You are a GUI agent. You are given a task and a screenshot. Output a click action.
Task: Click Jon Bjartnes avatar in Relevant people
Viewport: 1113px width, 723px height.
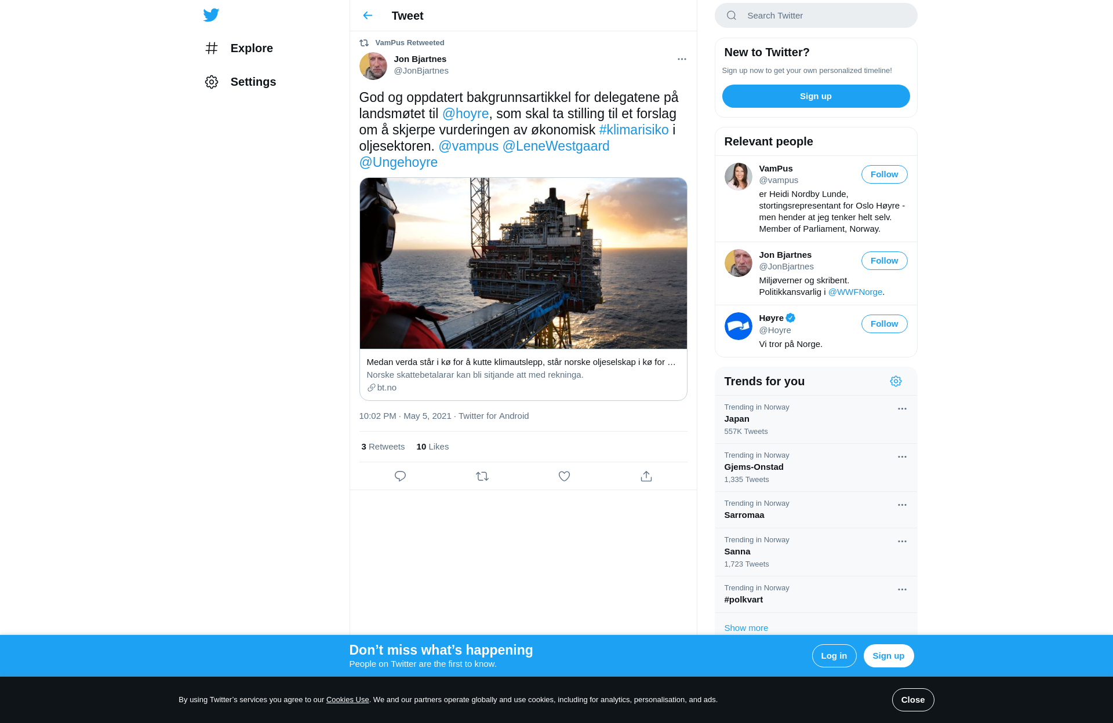738,263
